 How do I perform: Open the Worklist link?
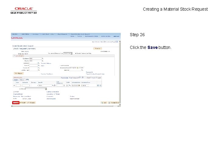[79, 36]
